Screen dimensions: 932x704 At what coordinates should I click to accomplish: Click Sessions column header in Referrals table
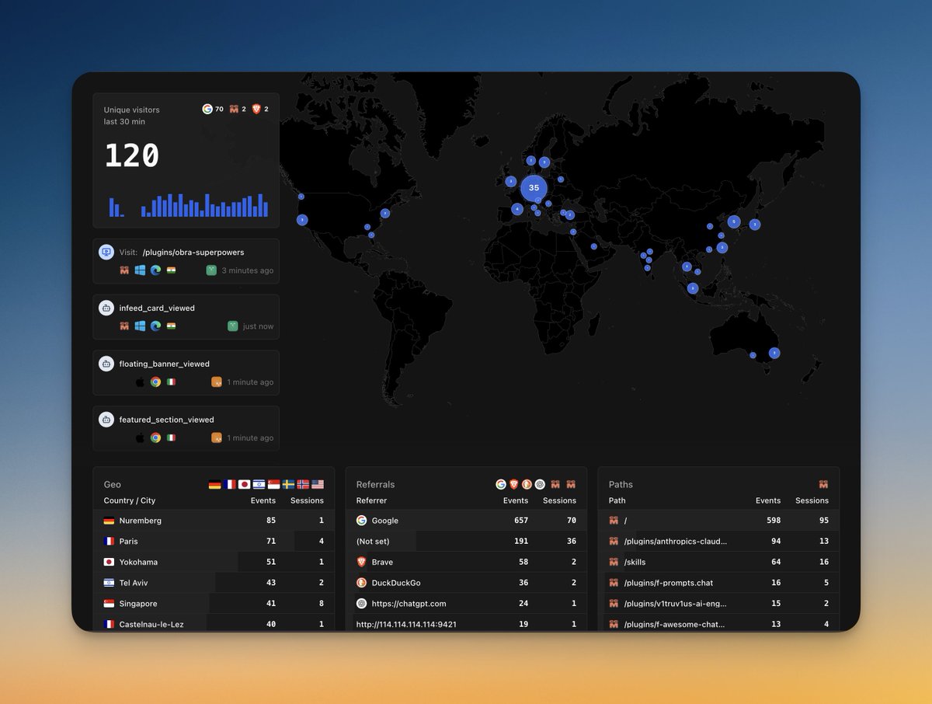pos(559,500)
